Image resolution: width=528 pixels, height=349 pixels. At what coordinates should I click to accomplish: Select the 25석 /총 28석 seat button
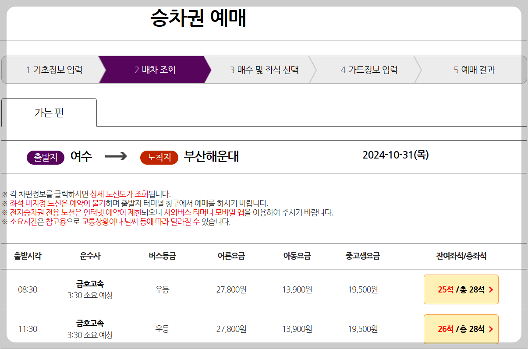461,289
